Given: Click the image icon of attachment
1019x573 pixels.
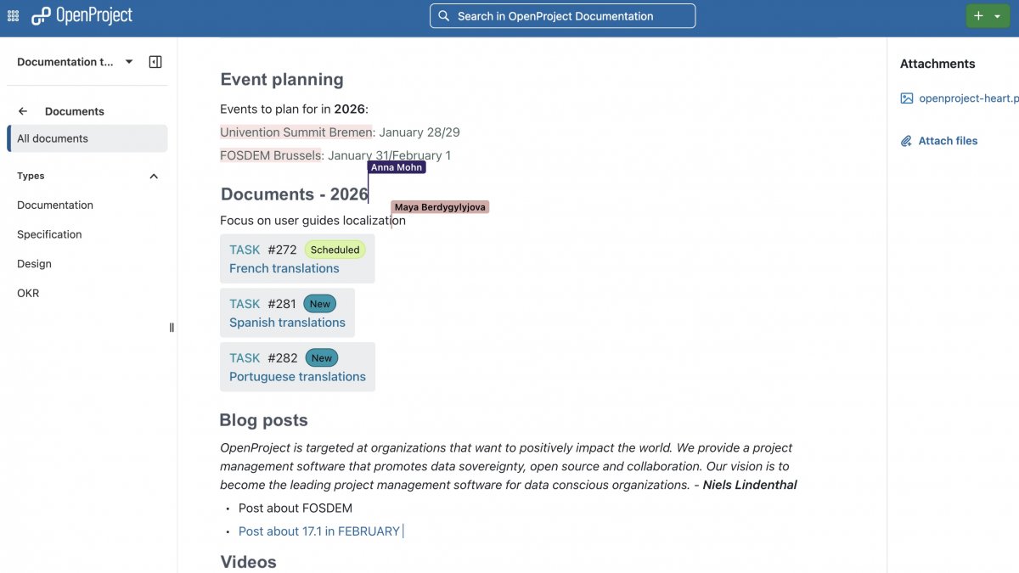Looking at the screenshot, I should (907, 98).
